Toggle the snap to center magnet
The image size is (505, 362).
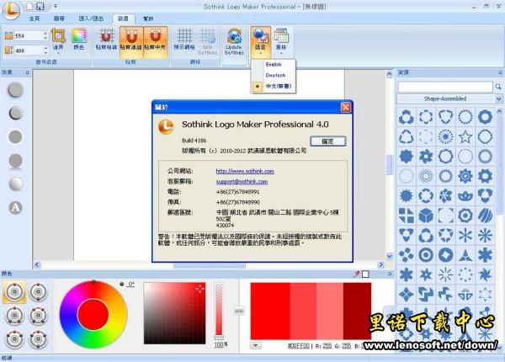[155, 40]
